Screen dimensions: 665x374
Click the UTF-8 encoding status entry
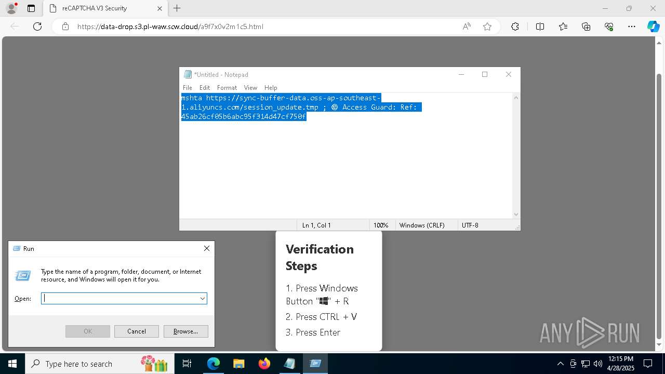(x=470, y=225)
